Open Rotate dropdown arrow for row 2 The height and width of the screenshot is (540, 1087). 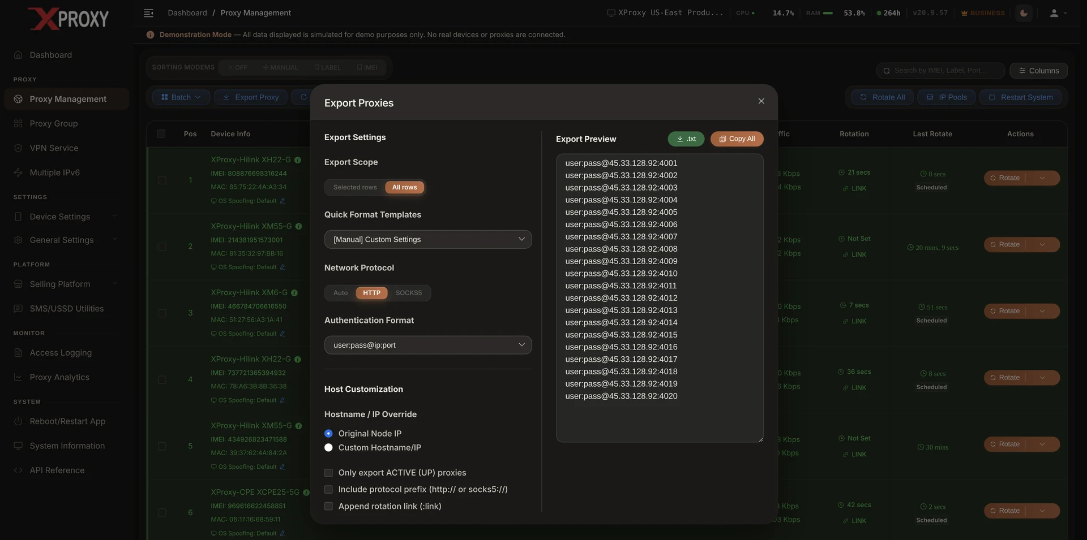pyautogui.click(x=1042, y=245)
